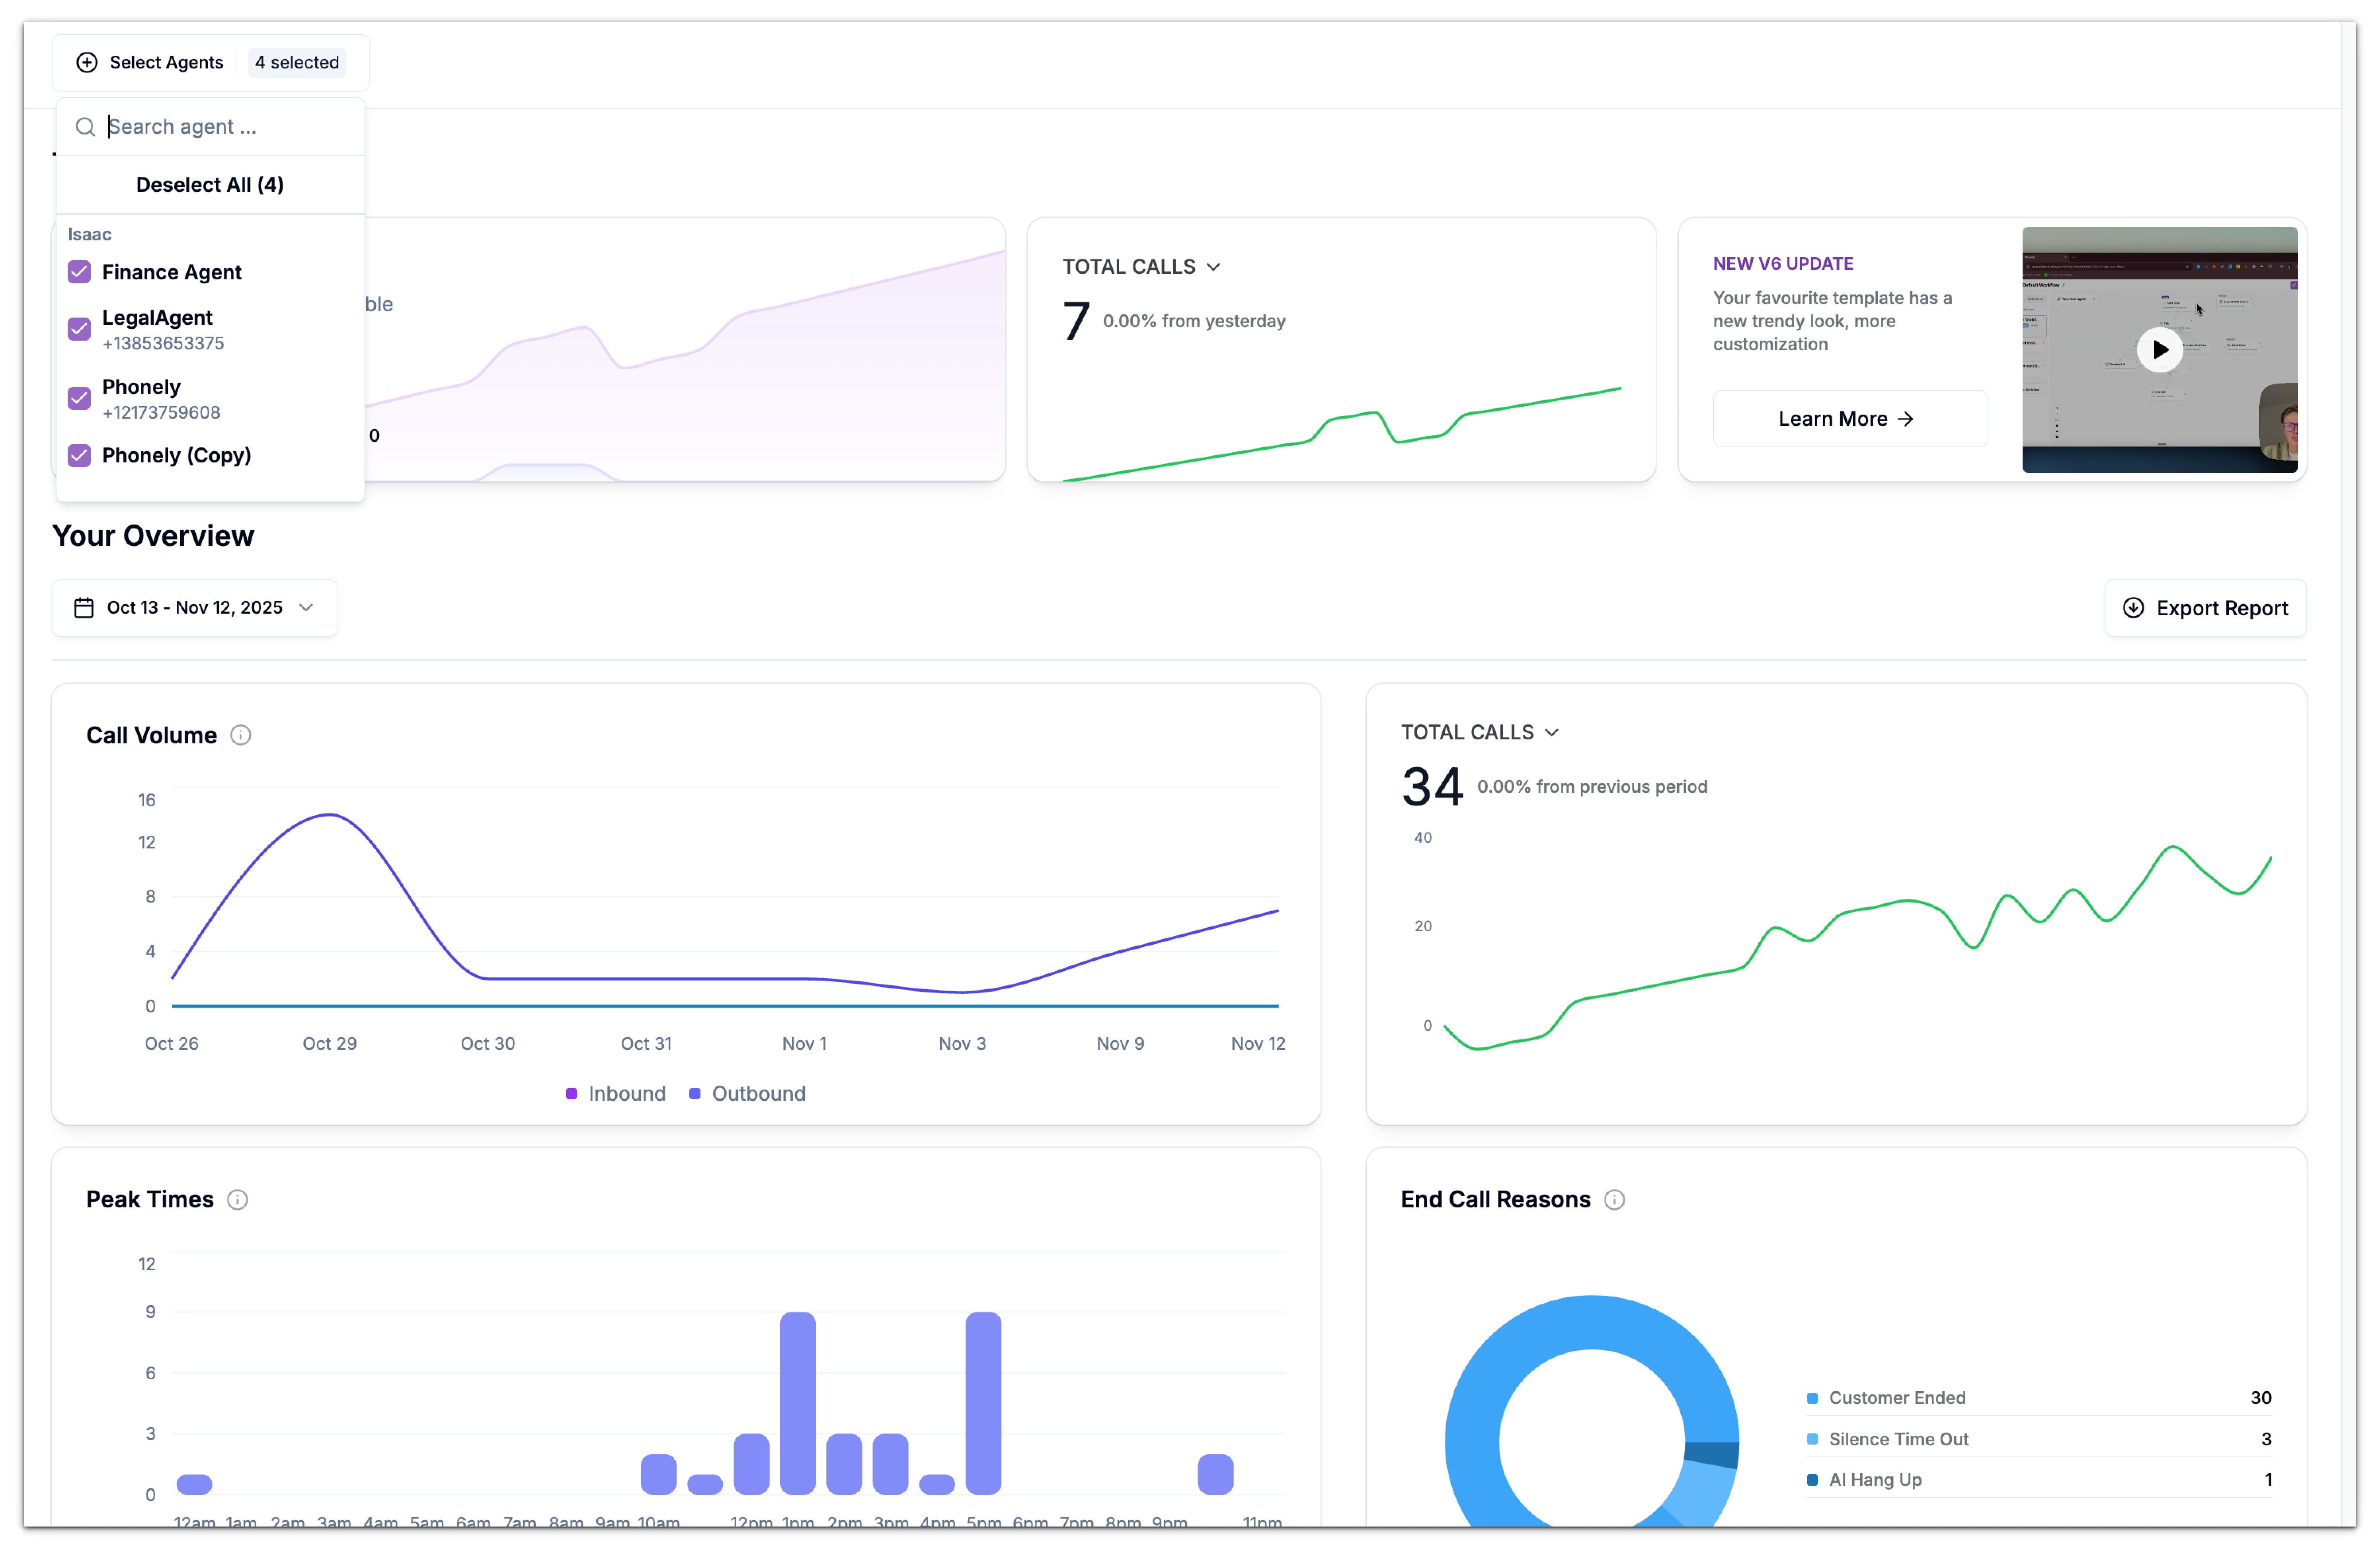Expand the TOTAL CALLS dropdown in the overview
Image resolution: width=2380 pixels, height=1552 pixels.
click(1552, 732)
